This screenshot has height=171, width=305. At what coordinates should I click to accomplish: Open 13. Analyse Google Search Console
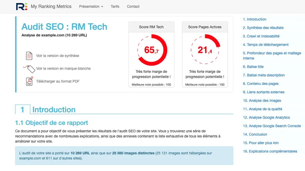tap(272, 126)
